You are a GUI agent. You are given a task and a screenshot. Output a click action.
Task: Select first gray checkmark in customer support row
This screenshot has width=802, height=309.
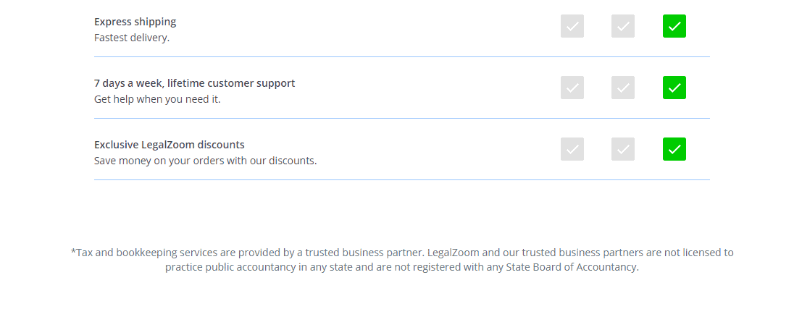click(572, 88)
